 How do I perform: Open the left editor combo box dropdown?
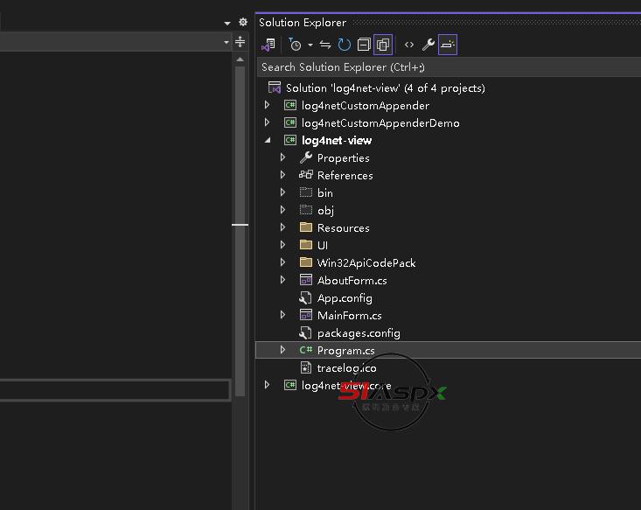[x=226, y=42]
